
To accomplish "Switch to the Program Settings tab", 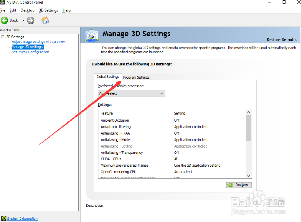I will click(x=136, y=77).
